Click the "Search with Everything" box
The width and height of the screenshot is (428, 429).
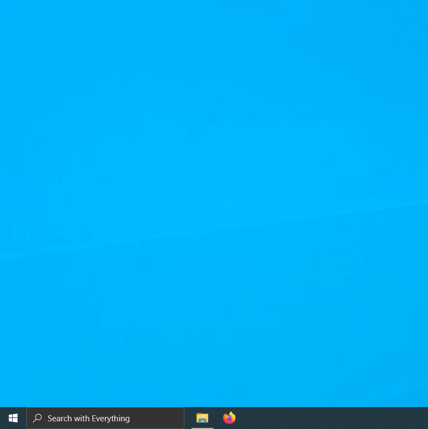click(105, 418)
